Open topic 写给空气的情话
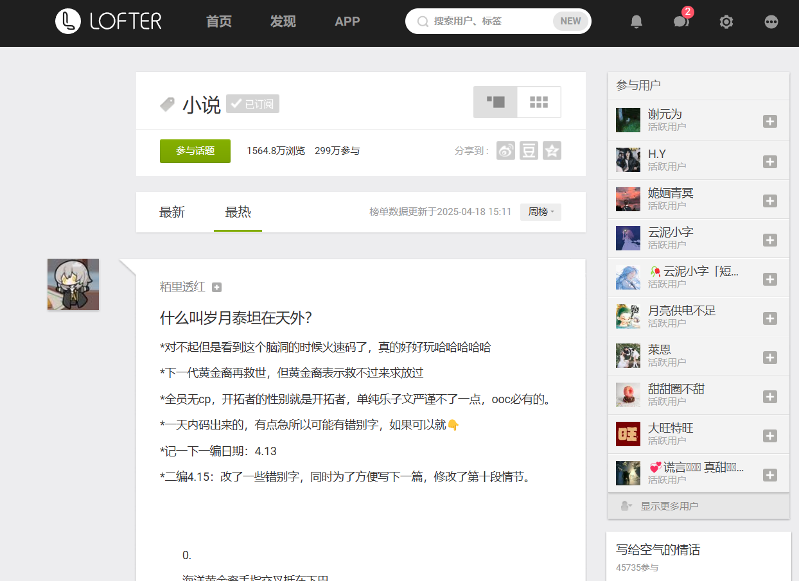Viewport: 799px width, 581px height. click(658, 550)
